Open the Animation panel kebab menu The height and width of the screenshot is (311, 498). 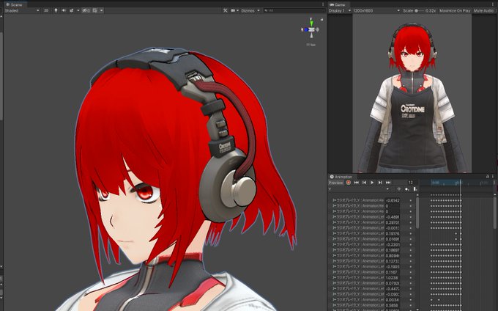pyautogui.click(x=493, y=176)
